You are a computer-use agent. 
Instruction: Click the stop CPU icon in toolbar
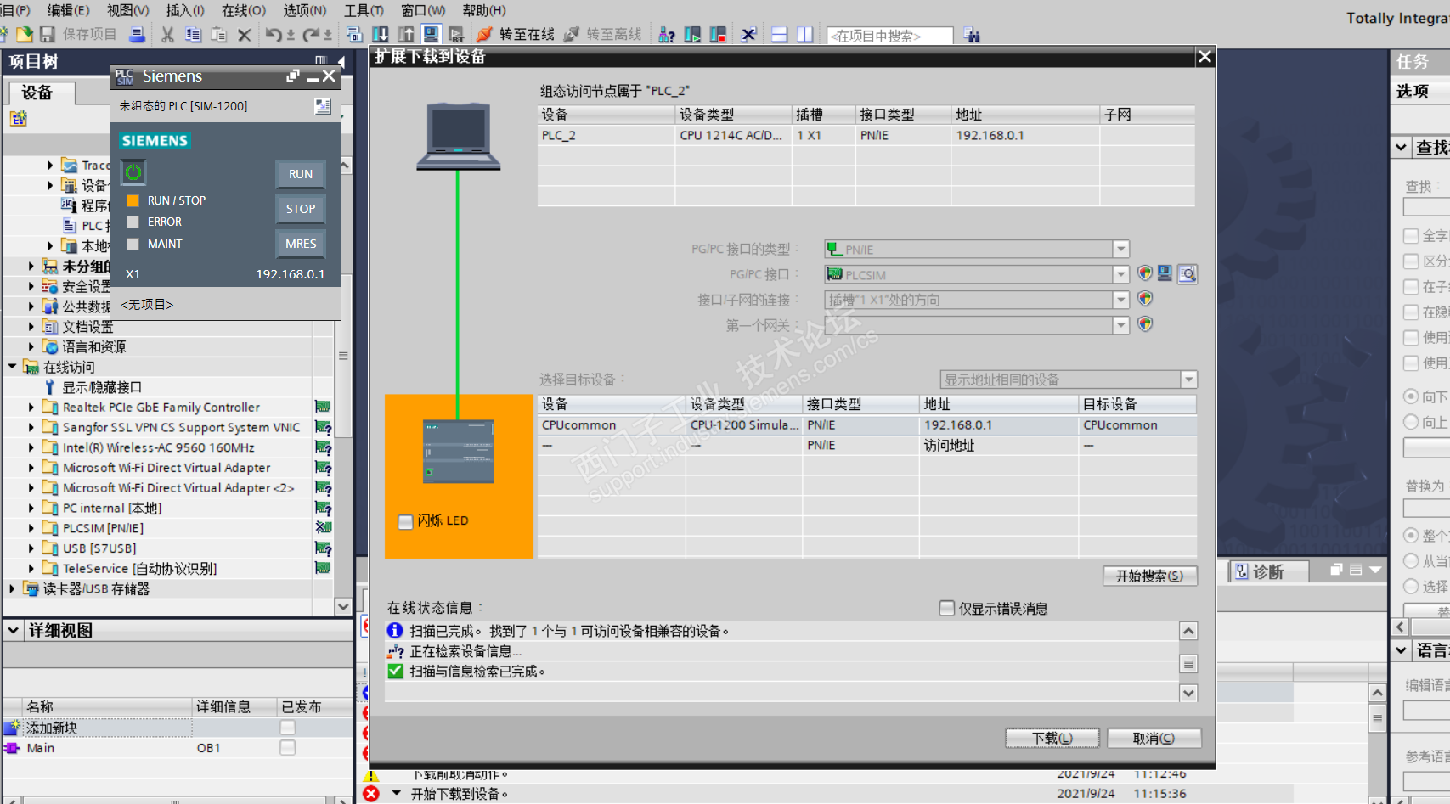point(718,35)
